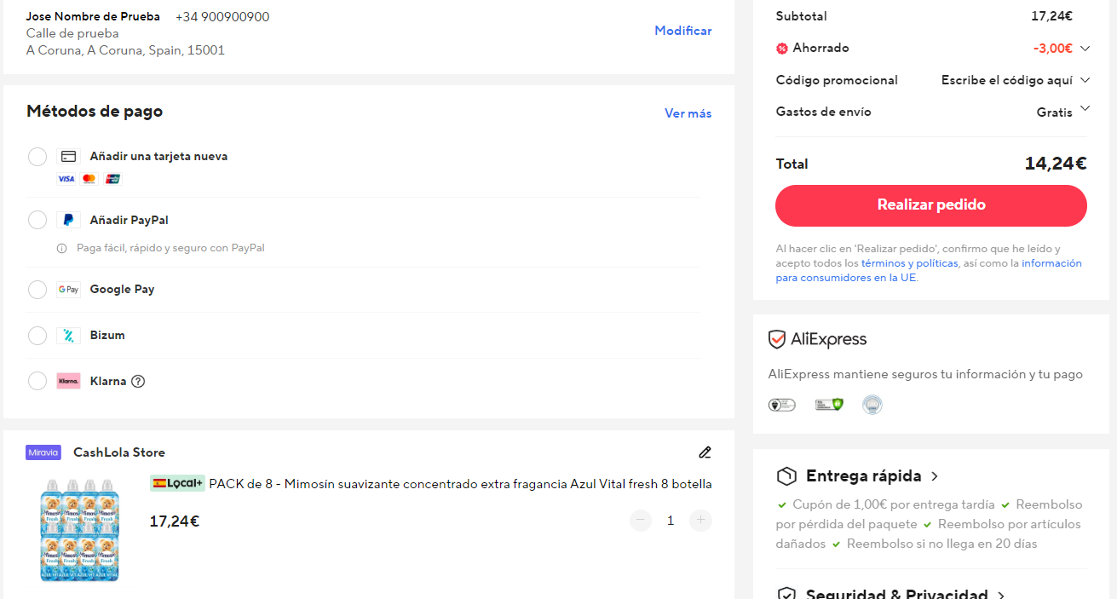Click the quantity value 1

pos(671,521)
